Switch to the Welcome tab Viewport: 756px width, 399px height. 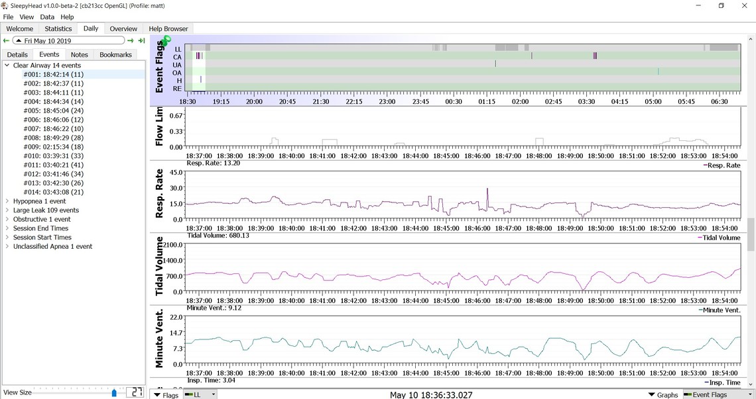click(20, 29)
